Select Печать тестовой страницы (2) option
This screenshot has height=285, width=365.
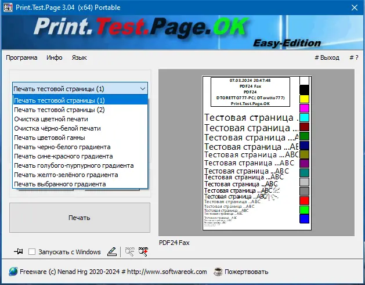coord(80,110)
